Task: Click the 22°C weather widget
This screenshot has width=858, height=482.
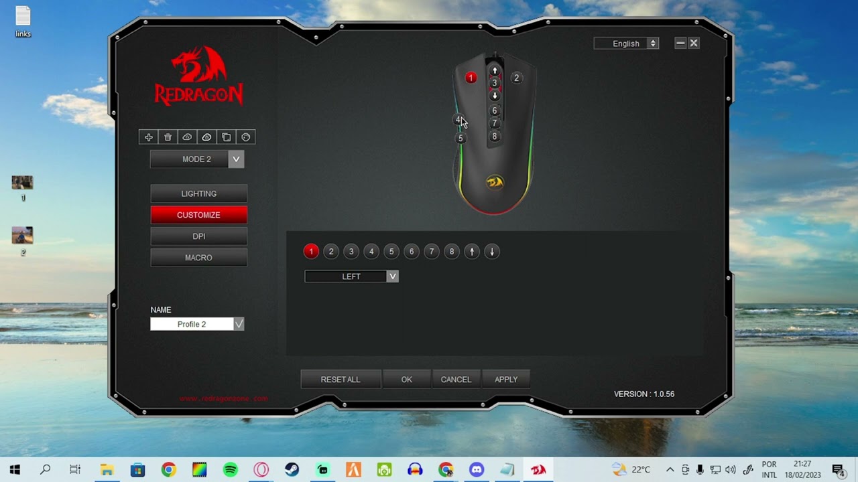Action: point(631,470)
